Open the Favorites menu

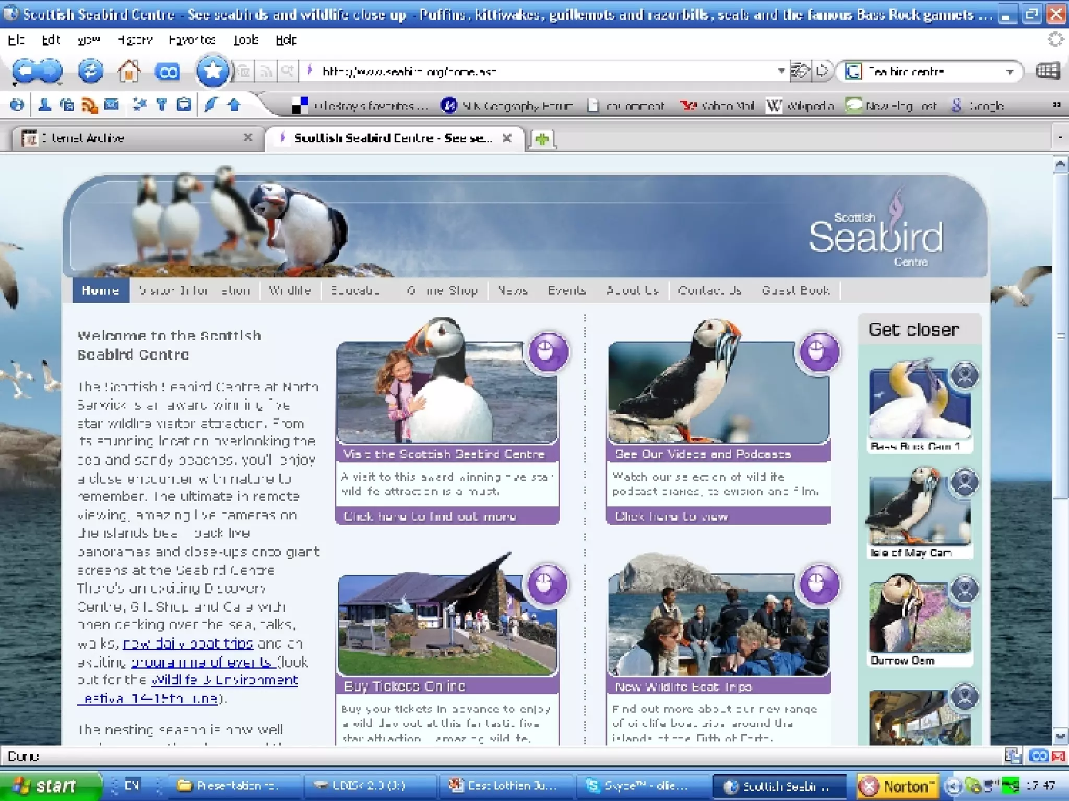coord(192,40)
